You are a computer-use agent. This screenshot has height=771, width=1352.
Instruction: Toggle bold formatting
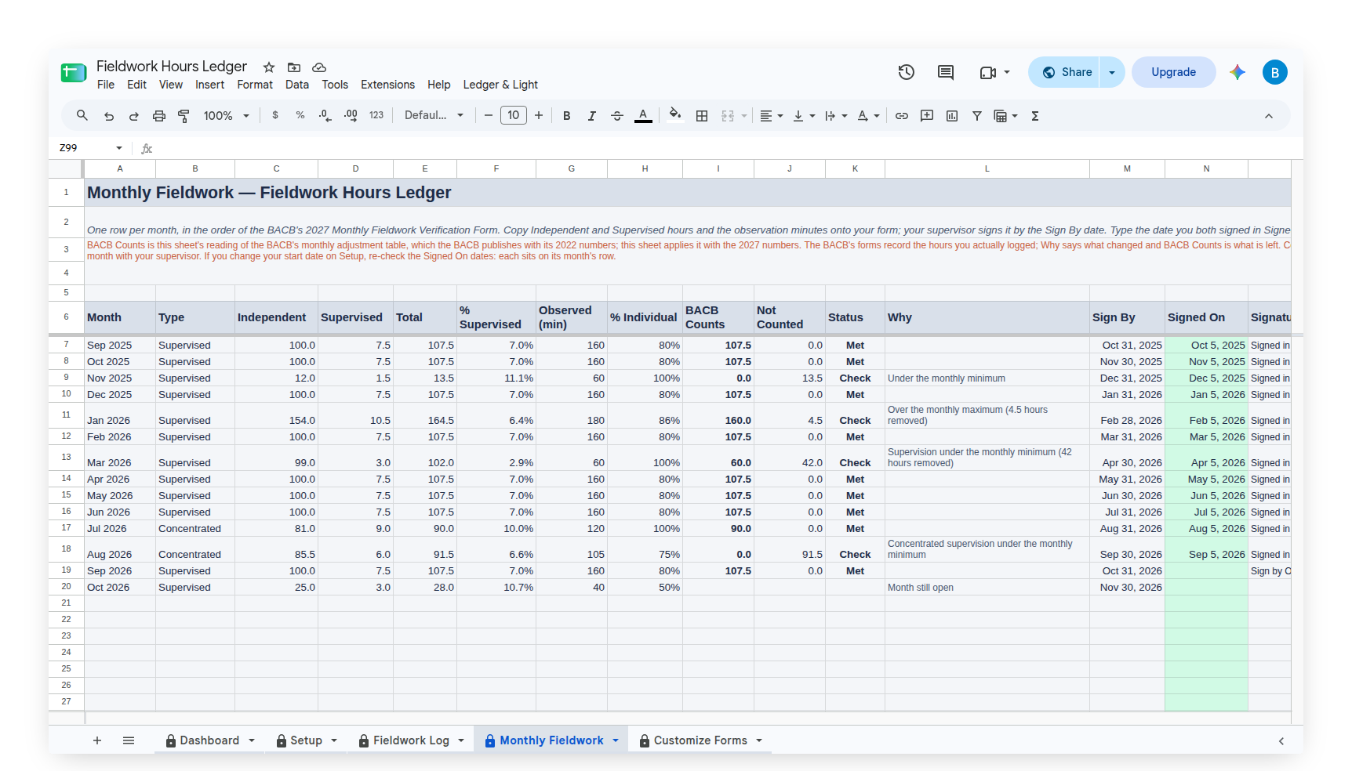567,116
